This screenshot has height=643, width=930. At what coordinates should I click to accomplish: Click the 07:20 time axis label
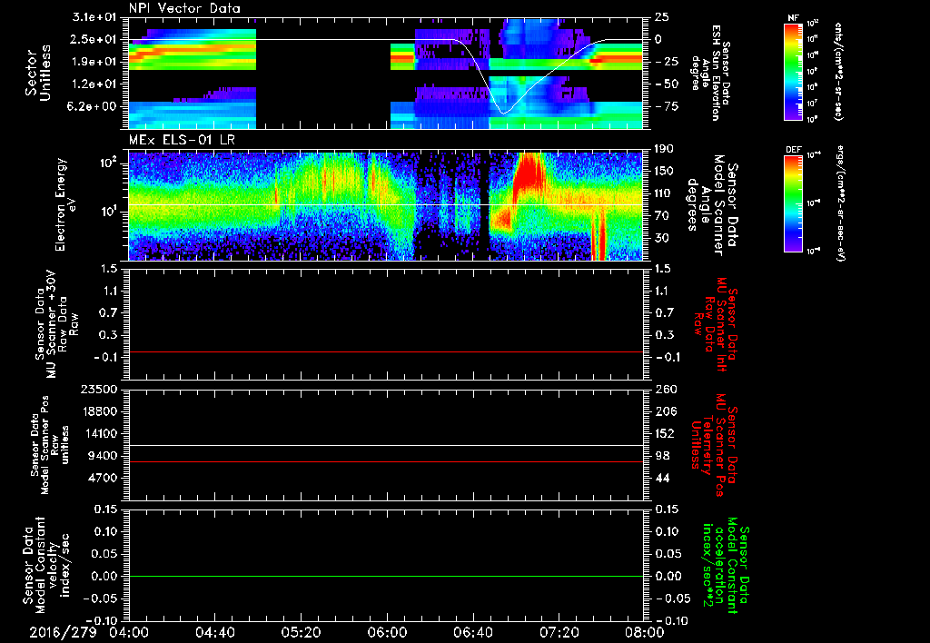pos(559,633)
